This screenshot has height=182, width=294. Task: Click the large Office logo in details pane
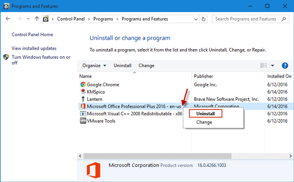pyautogui.click(x=94, y=170)
